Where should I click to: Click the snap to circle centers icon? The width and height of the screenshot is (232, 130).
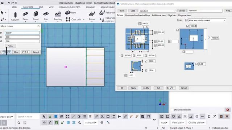[x=173, y=116]
